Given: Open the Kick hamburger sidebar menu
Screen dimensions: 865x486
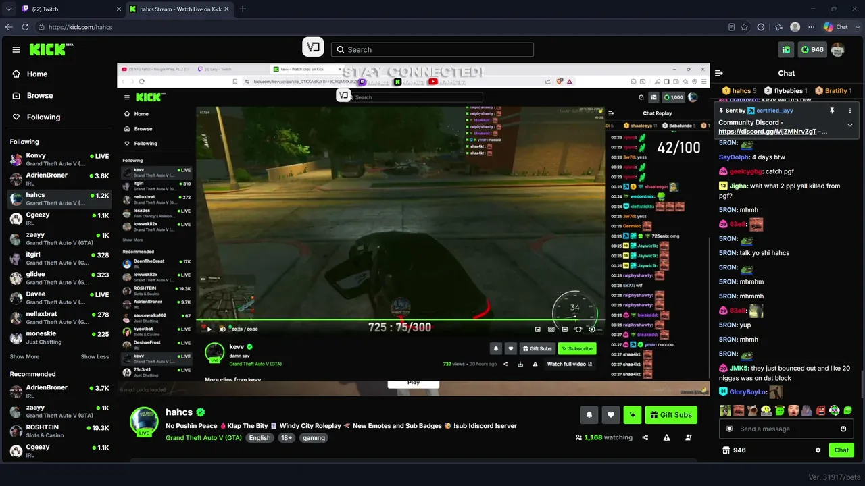Looking at the screenshot, I should [16, 49].
